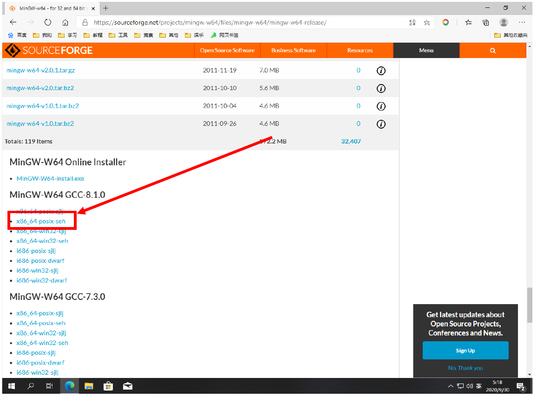
Task: Open the Open Source Software menu
Action: click(227, 51)
